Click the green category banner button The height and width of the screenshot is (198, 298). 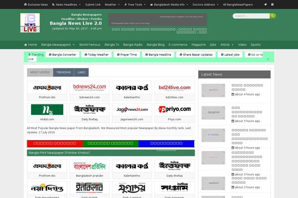click(x=110, y=144)
